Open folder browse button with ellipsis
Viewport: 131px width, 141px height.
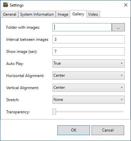pos(118,27)
